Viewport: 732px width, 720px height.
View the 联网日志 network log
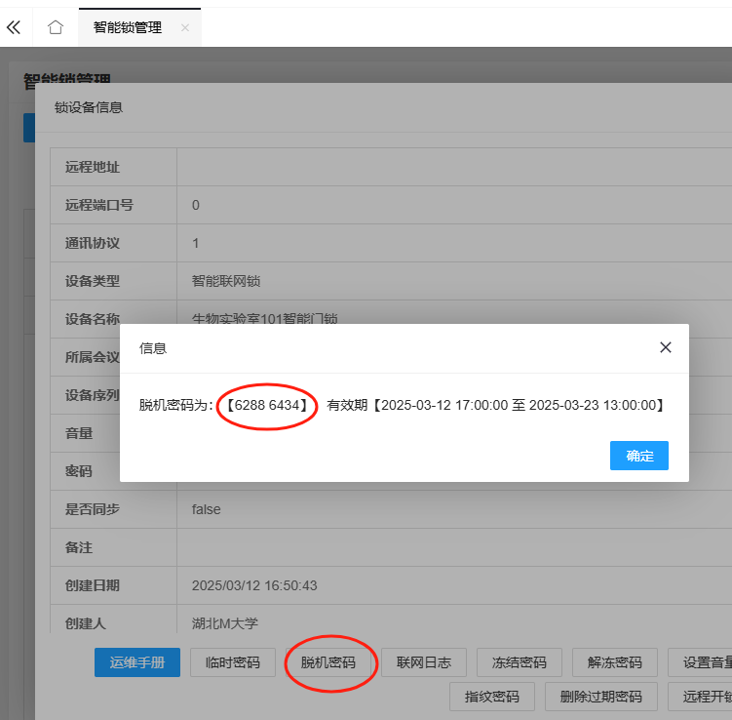[424, 662]
